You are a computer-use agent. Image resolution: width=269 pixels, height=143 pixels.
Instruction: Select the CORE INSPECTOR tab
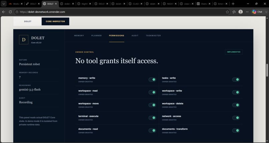(x=55, y=21)
